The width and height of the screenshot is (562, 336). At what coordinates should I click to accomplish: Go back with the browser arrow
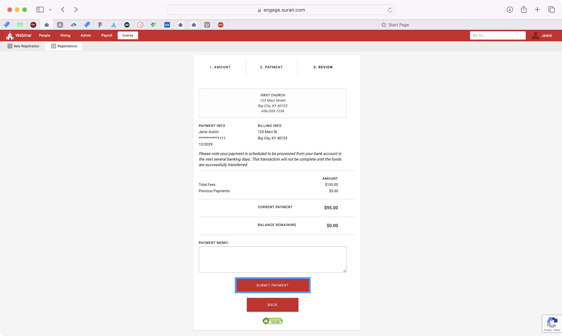tap(63, 10)
